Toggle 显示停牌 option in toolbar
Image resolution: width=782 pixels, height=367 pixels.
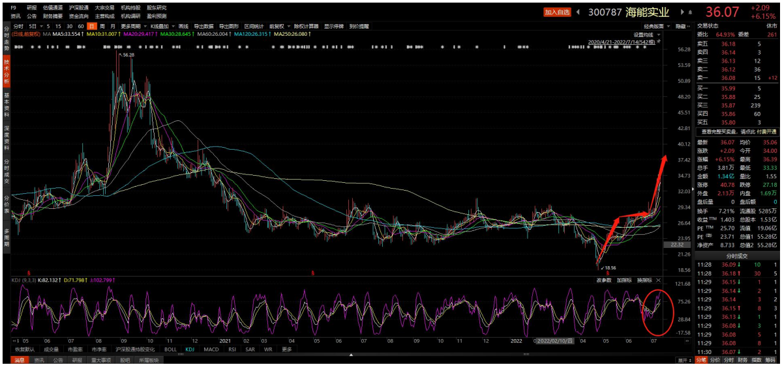pyautogui.click(x=334, y=26)
